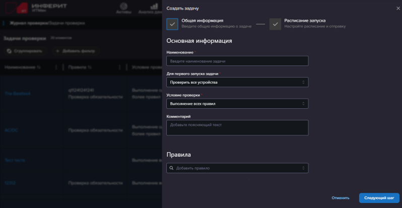
Task: Open the Наименование column options menu dots
Action: (56, 67)
